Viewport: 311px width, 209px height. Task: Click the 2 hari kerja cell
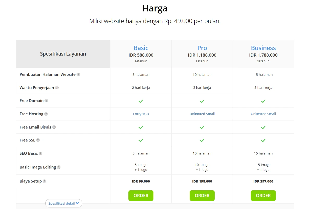[x=141, y=87]
